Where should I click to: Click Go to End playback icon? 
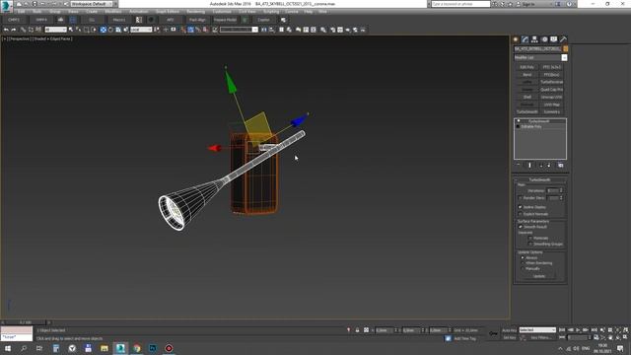(594, 330)
